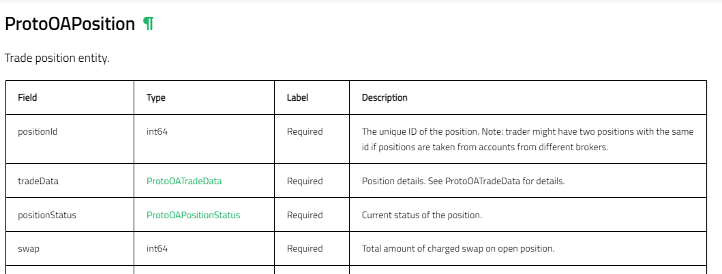Click the 'Total amount of charged swap' description
The width and height of the screenshot is (722, 274).
458,249
